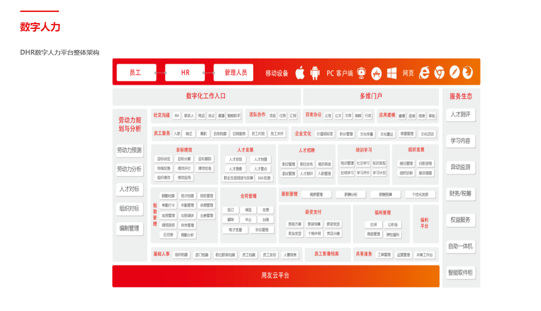
Task: Click the Android robot icon
Action: tap(315, 73)
